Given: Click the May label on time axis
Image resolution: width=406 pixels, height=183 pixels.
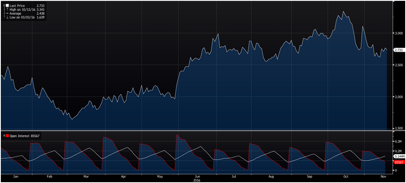Looking at the screenshot, I should click(160, 176).
